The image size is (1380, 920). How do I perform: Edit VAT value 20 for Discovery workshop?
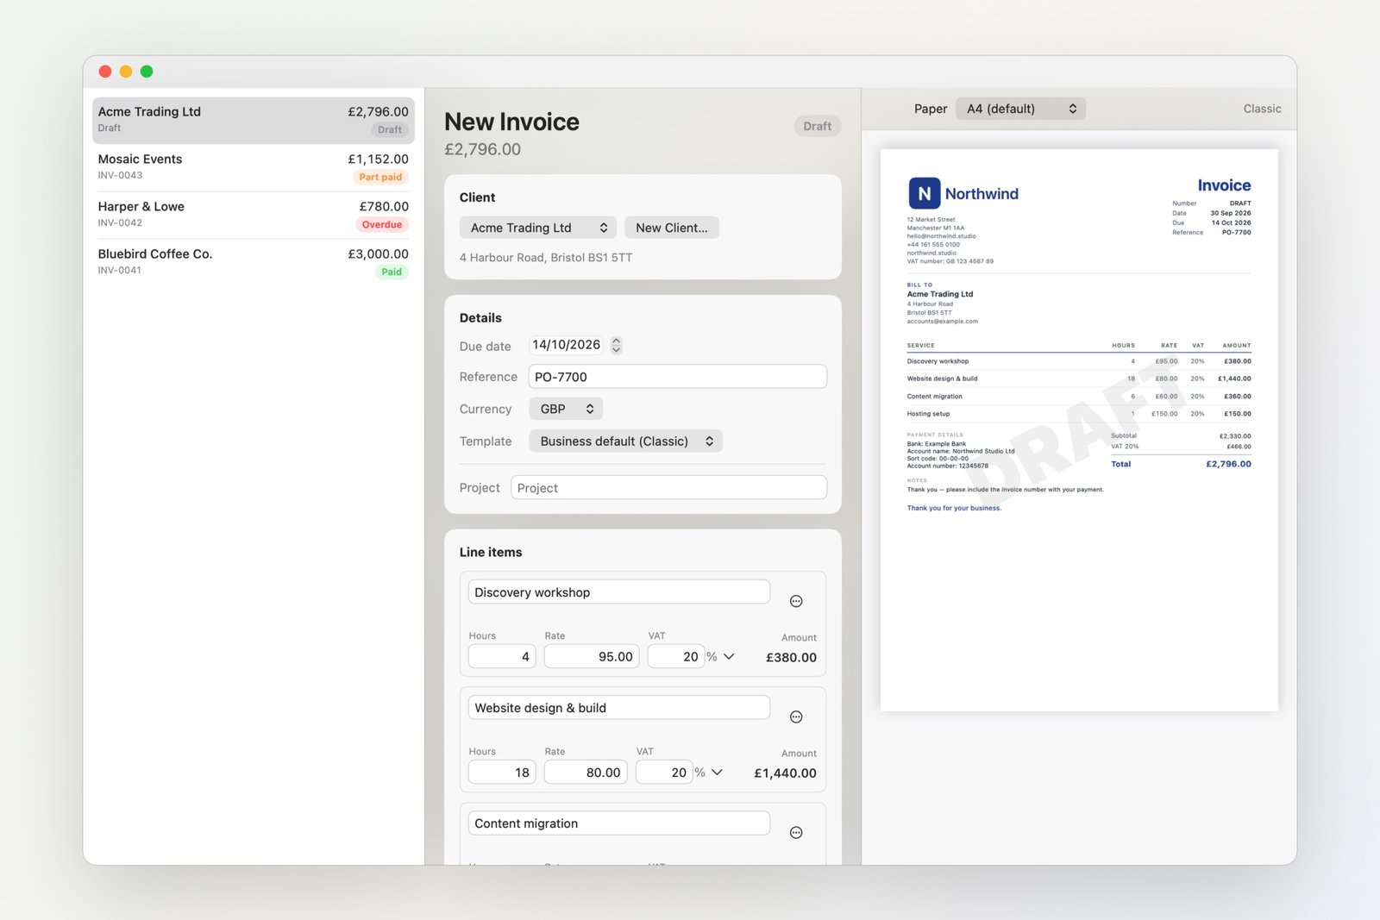click(x=676, y=656)
